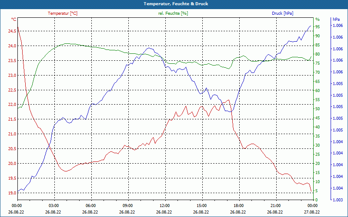Select the 03:00 time axis label
The width and height of the screenshot is (348, 217).
[53, 205]
